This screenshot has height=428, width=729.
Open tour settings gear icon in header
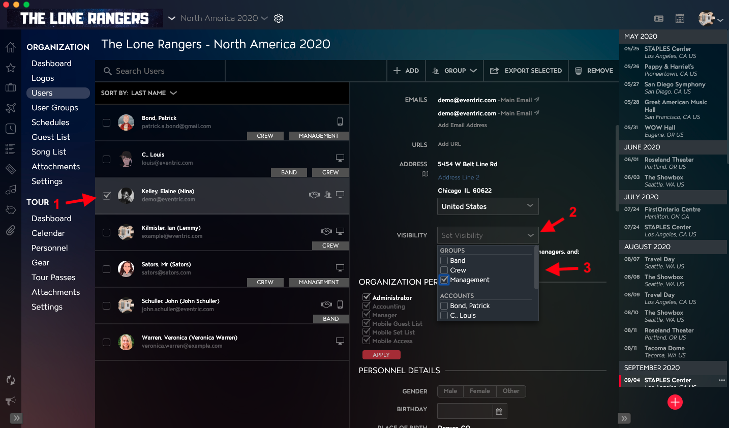[279, 18]
